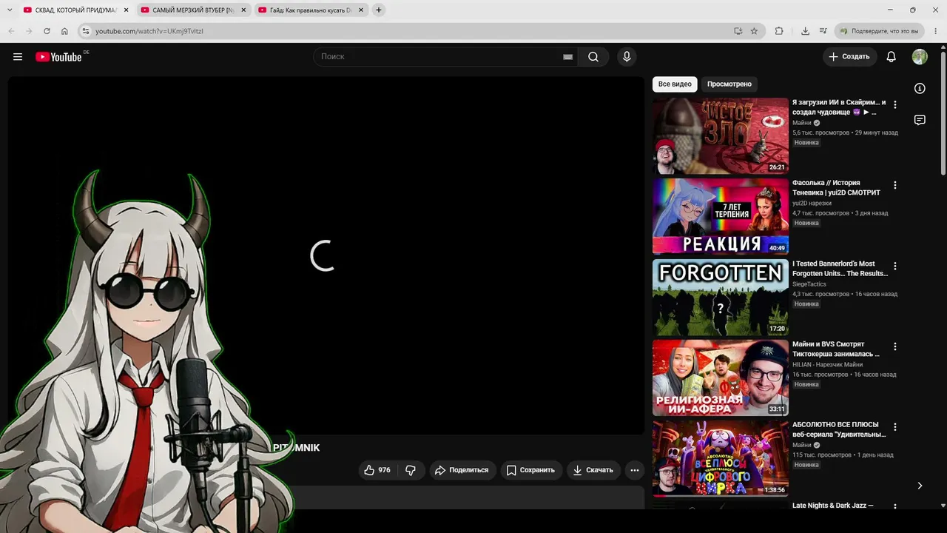
Task: Open the SiegeTactics channel name
Action: 809,284
